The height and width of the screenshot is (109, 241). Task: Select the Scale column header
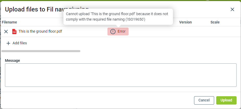tap(215, 22)
